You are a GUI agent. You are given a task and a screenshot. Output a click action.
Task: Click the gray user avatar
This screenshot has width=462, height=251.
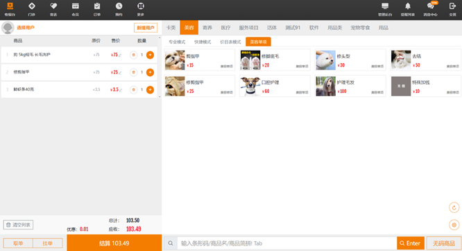tap(8, 28)
